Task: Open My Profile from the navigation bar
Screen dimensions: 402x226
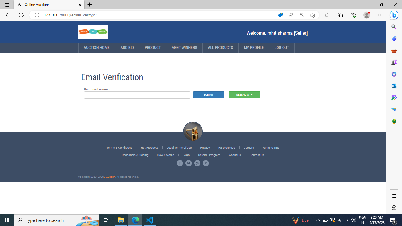Action: coord(254,47)
